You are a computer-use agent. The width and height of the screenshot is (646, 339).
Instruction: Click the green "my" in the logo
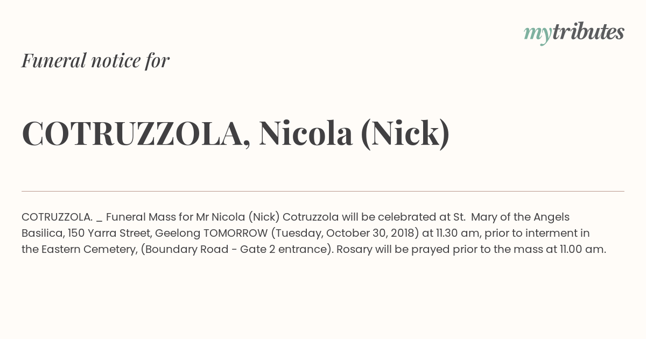click(537, 35)
